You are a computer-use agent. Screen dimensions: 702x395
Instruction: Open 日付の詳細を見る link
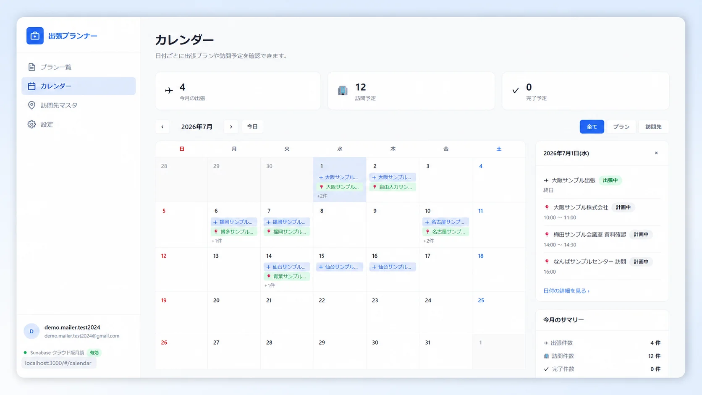pyautogui.click(x=566, y=291)
